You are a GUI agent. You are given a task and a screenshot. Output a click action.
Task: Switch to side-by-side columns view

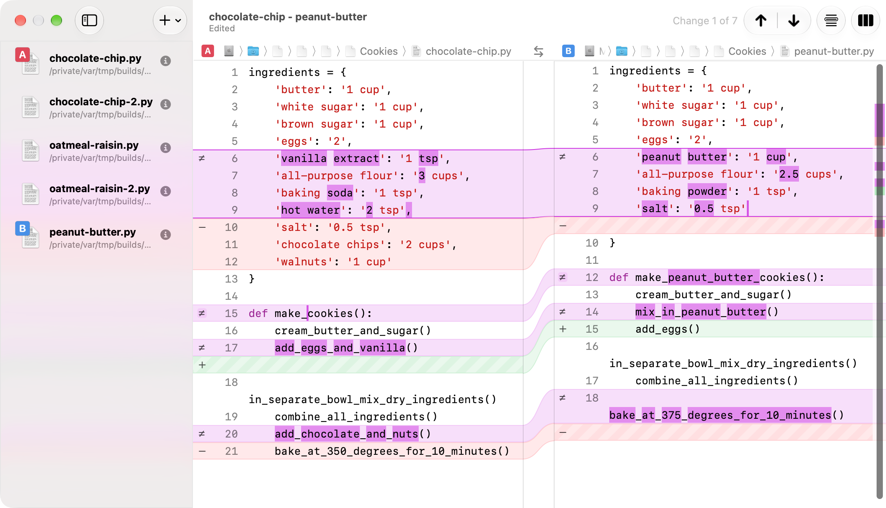click(x=866, y=20)
